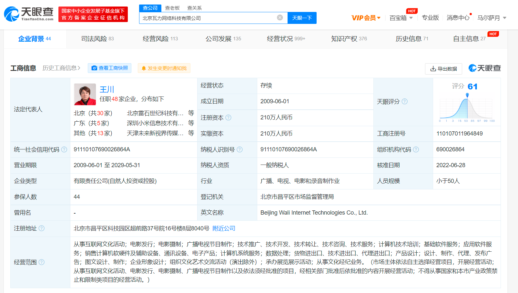The width and height of the screenshot is (518, 293).
Task: Click camera icon on 查看工商快照 button
Action: 94,68
